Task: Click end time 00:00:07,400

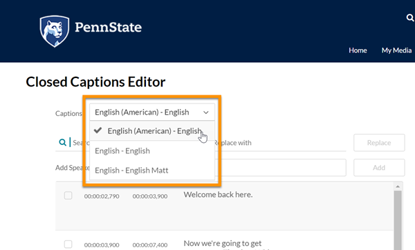Action: coord(150,245)
